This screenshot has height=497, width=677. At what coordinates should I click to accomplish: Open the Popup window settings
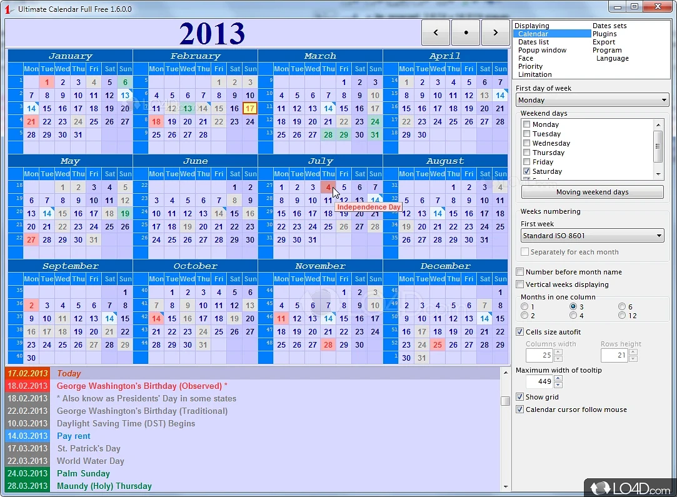click(x=543, y=50)
